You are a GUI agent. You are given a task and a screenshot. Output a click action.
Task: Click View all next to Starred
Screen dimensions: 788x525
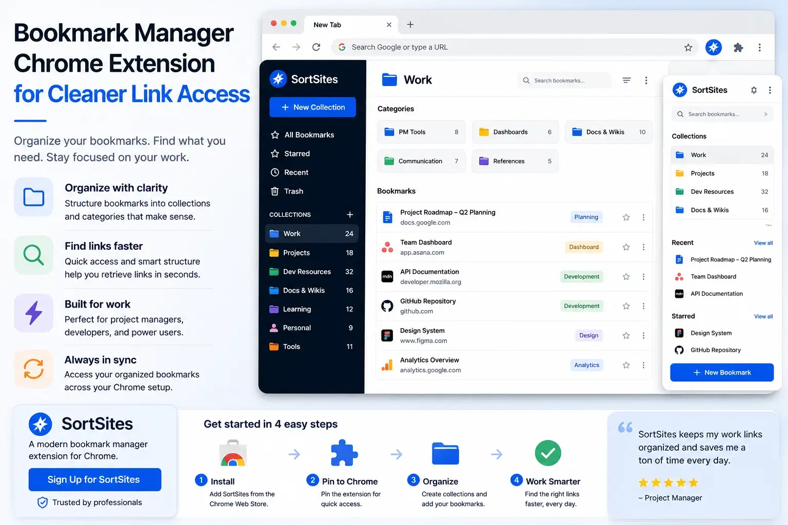(x=763, y=316)
